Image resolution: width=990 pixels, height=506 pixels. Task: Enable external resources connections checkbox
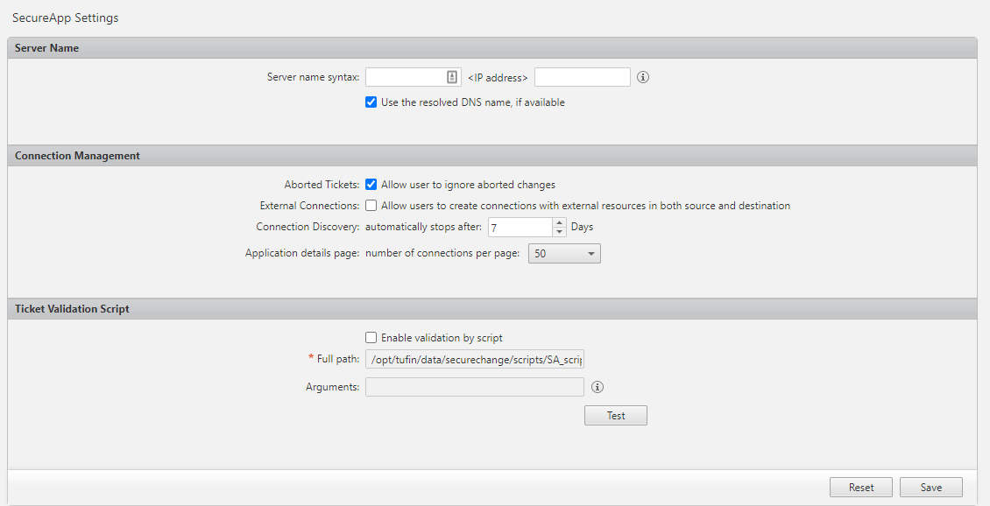coord(371,206)
